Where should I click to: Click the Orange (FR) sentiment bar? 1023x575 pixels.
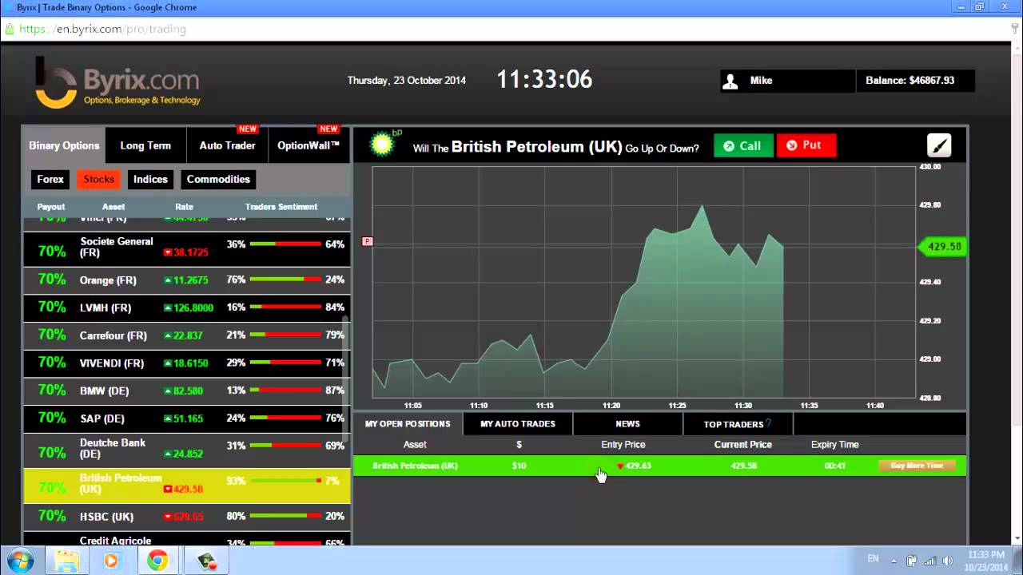(x=285, y=280)
